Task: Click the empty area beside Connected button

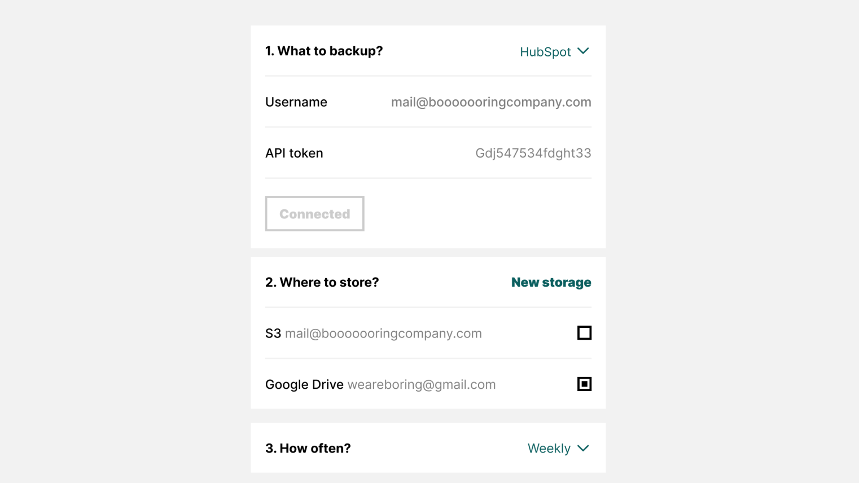Action: pyautogui.click(x=480, y=214)
